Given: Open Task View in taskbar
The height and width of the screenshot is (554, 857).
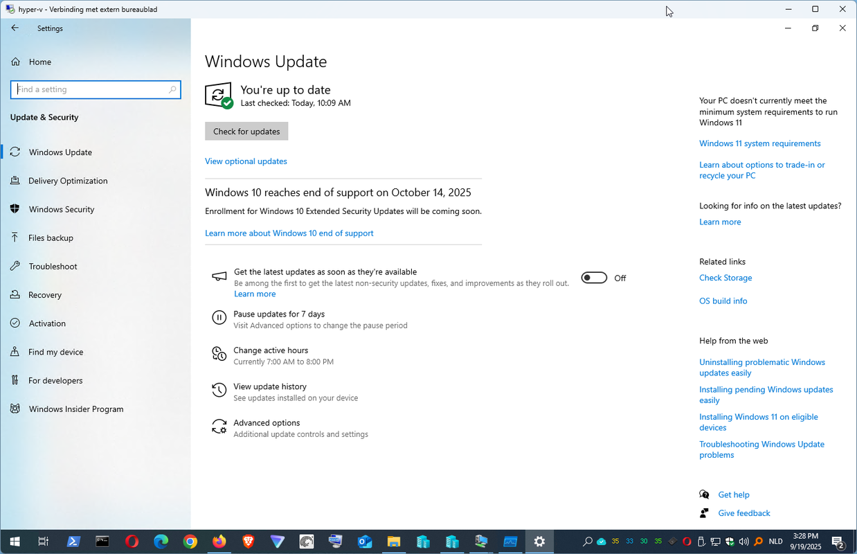Looking at the screenshot, I should pyautogui.click(x=43, y=542).
